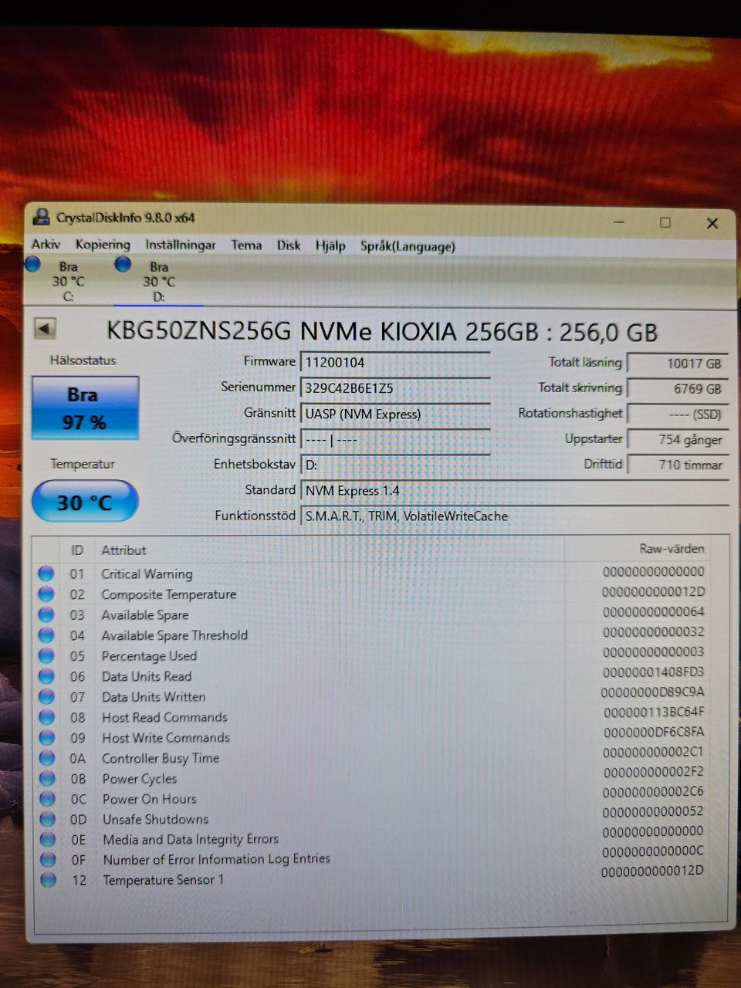Open the Disk menu
This screenshot has width=741, height=988.
click(289, 245)
